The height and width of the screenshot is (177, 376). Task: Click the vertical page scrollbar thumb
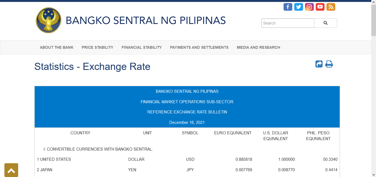[x=374, y=21]
